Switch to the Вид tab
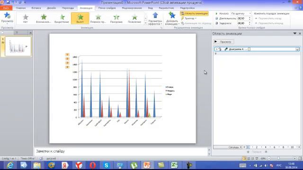 [x=151, y=8]
